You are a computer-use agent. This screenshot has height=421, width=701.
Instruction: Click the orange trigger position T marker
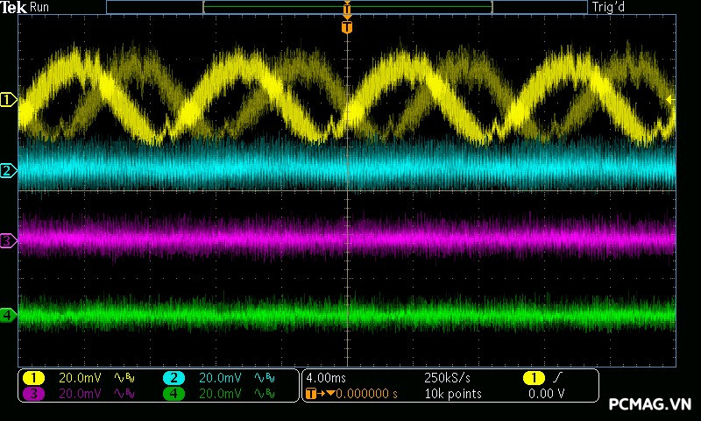347,27
